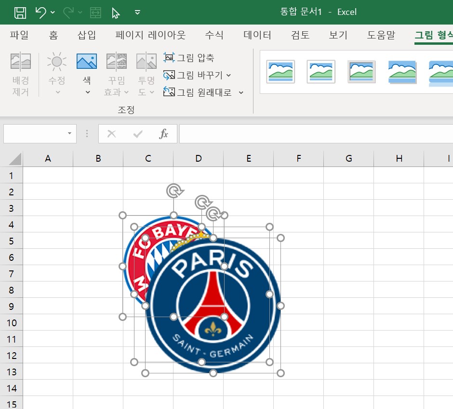Image resolution: width=453 pixels, height=409 pixels.
Task: Select the Select Objects pointer icon
Action: (x=116, y=13)
